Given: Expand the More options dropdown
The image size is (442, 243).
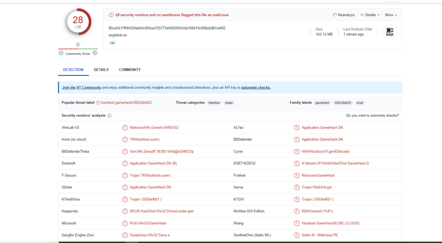Looking at the screenshot, I should point(391,15).
